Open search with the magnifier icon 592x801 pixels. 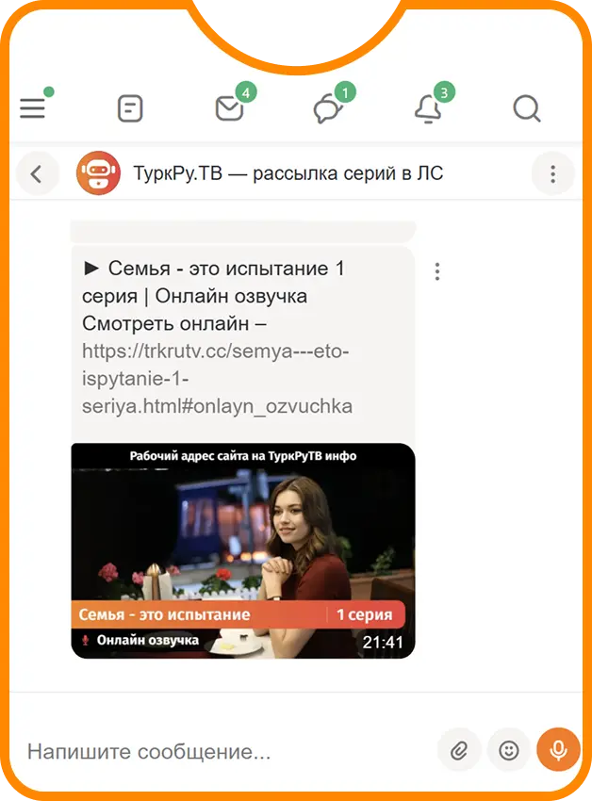527,108
